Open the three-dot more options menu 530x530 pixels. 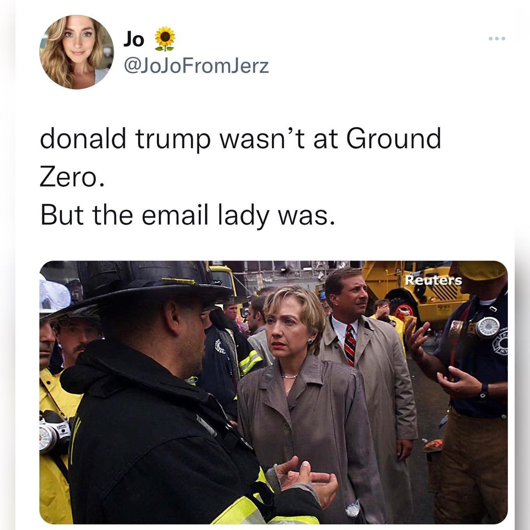(497, 39)
